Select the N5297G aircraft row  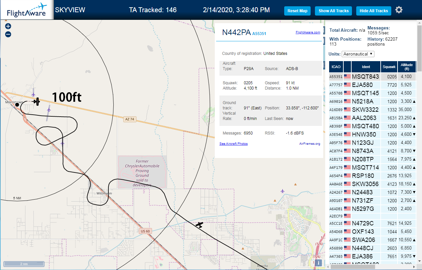[373, 209]
